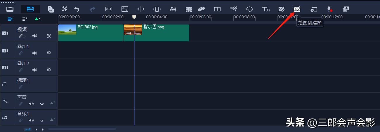This screenshot has width=380, height=132.
Task: Start voice-over recording with microphone icon
Action: coord(329,9)
